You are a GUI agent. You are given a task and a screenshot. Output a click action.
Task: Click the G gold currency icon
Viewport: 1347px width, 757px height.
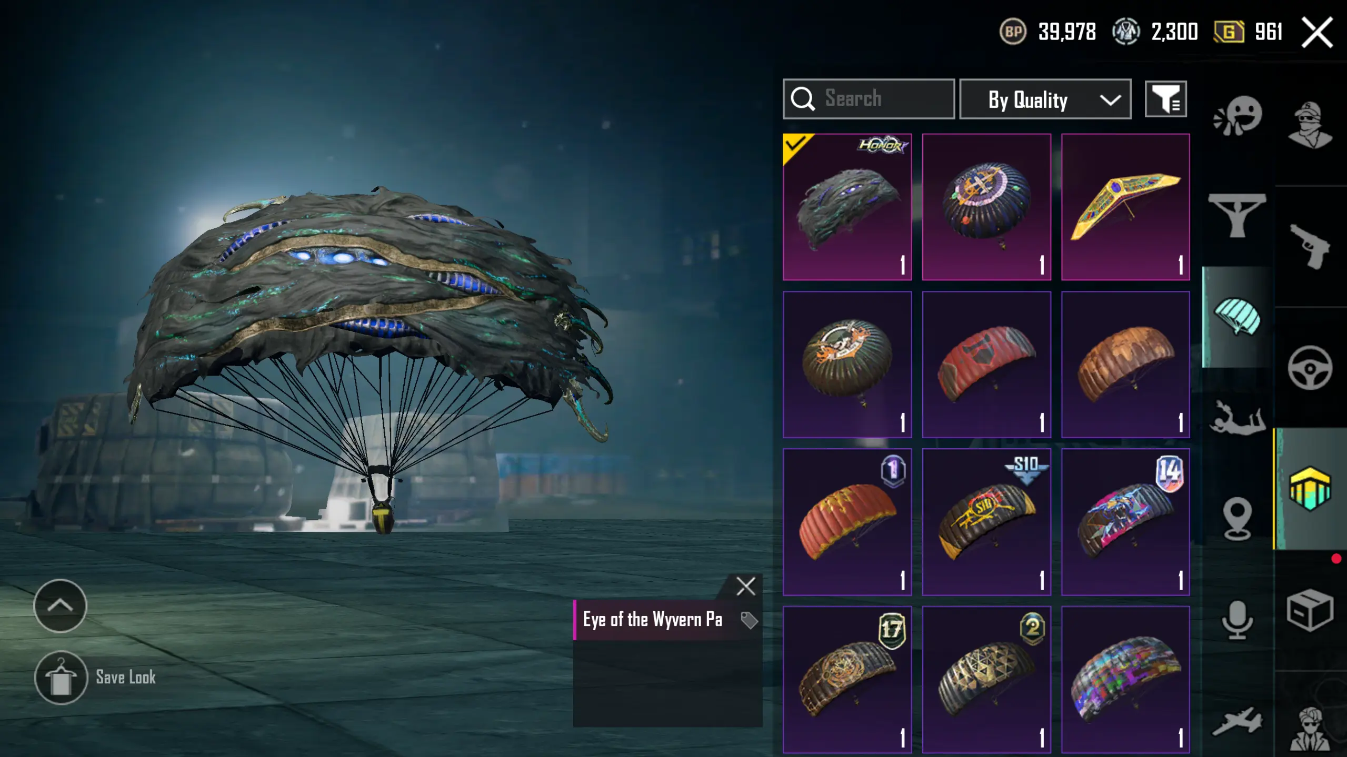(1229, 32)
